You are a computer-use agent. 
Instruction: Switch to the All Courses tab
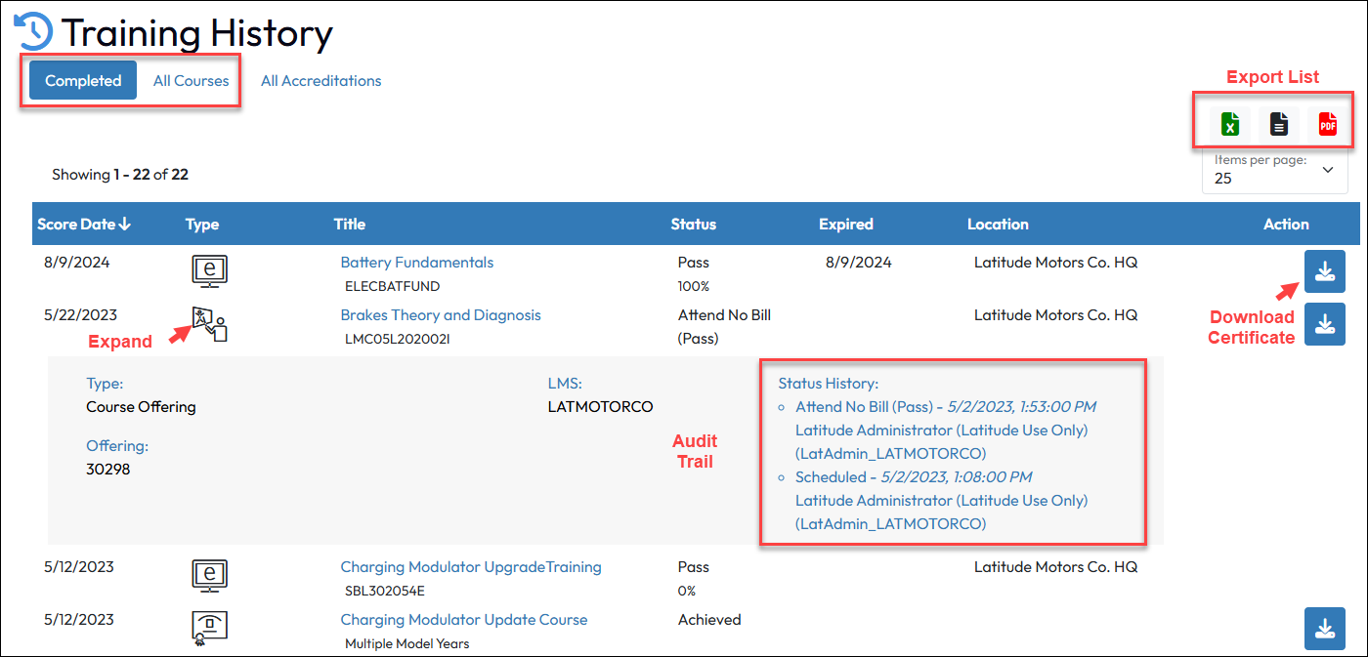(191, 81)
